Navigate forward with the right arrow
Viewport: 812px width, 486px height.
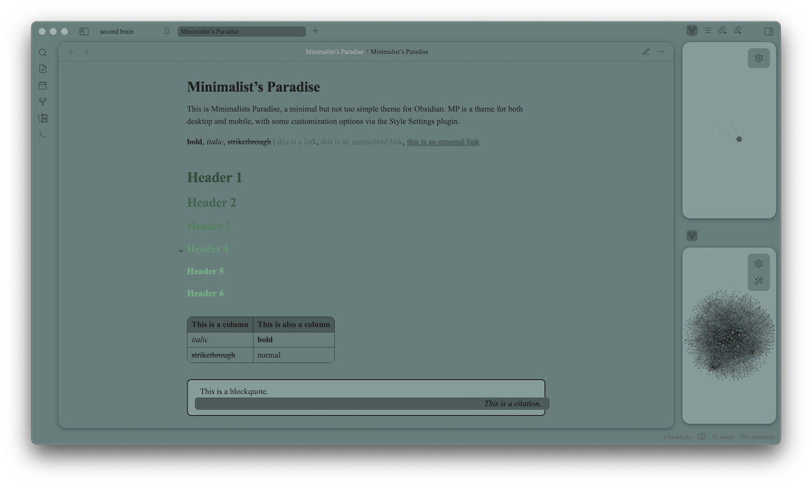(x=86, y=52)
